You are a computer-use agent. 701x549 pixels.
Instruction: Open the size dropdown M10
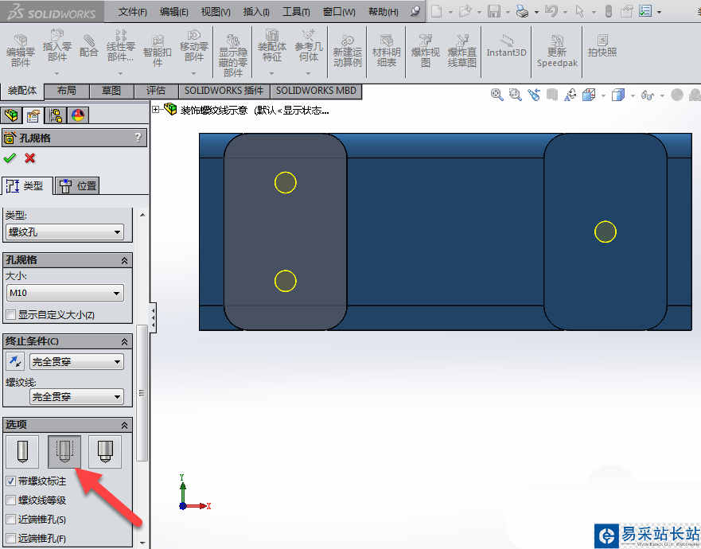click(x=64, y=293)
